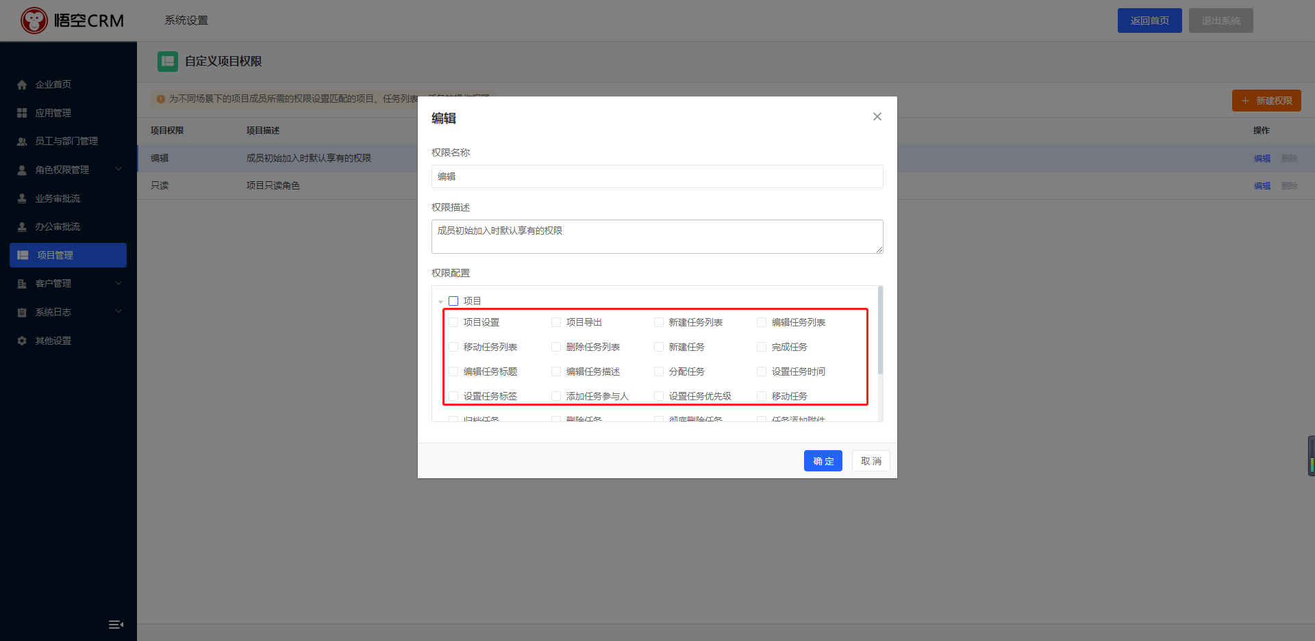Screen dimensions: 1315x641
Task: Open 办公审批流 in the sidebar
Action: [x=58, y=226]
